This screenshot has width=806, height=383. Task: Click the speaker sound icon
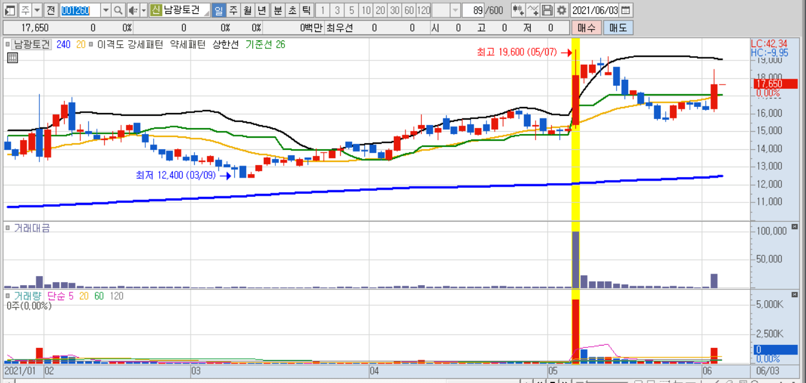tap(133, 10)
